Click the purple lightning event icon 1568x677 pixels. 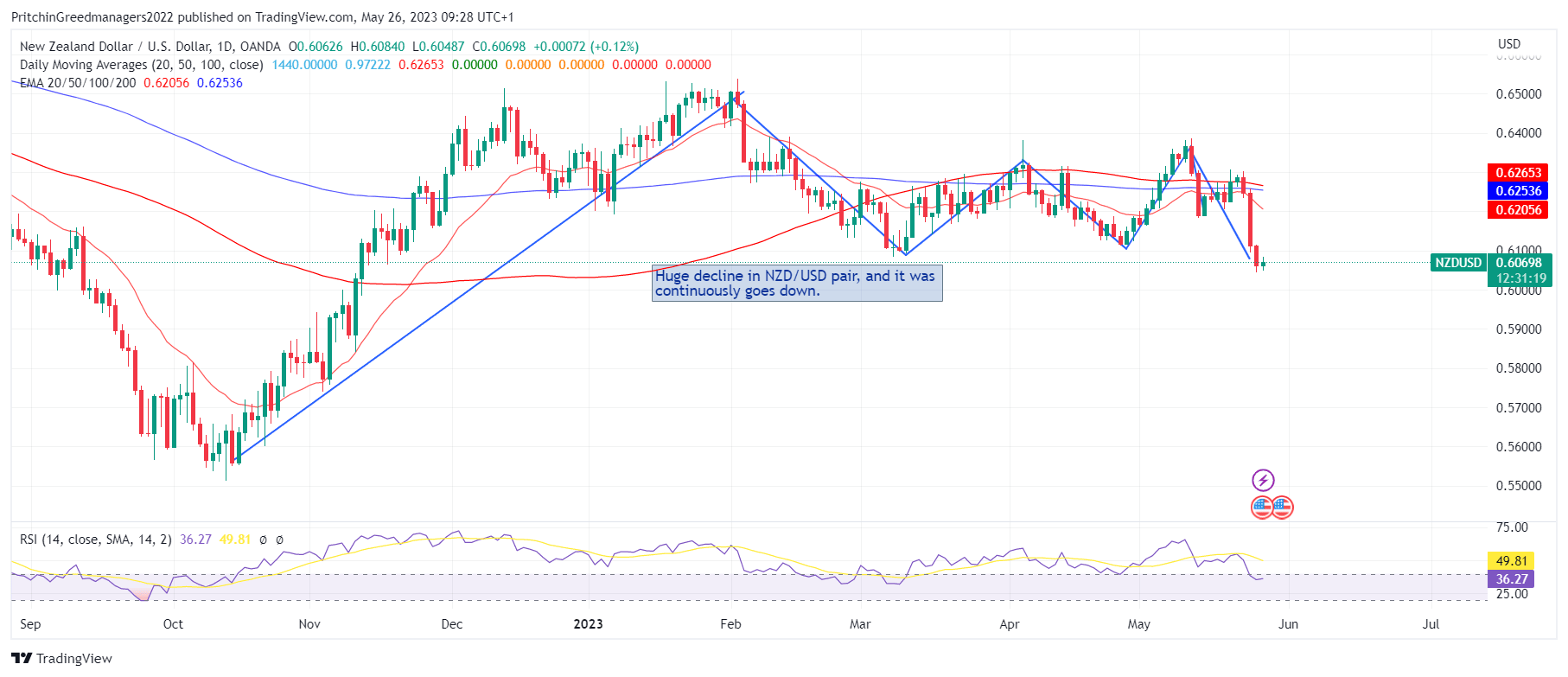pos(1263,480)
